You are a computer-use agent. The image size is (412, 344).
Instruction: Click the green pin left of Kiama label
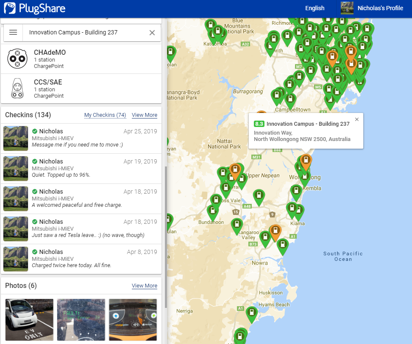pos(292,210)
